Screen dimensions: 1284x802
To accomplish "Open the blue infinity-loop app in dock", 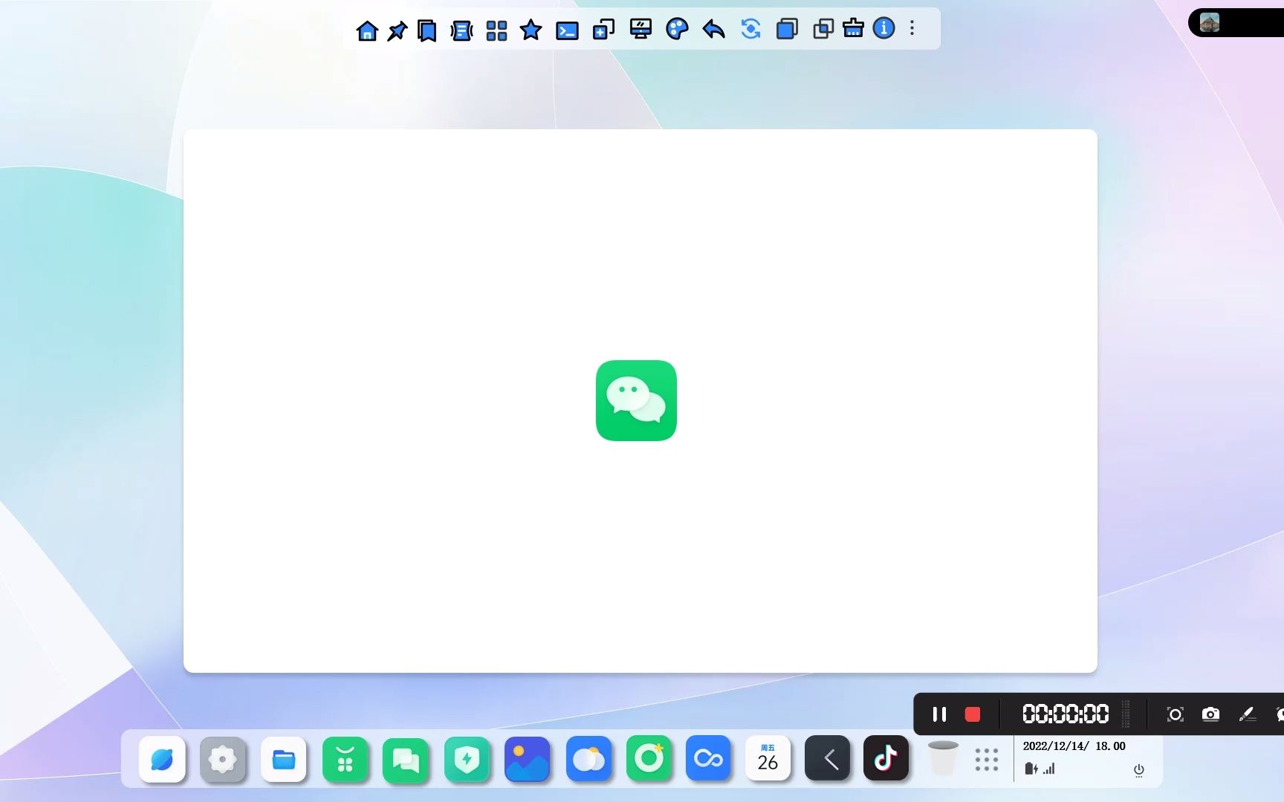I will pos(708,758).
